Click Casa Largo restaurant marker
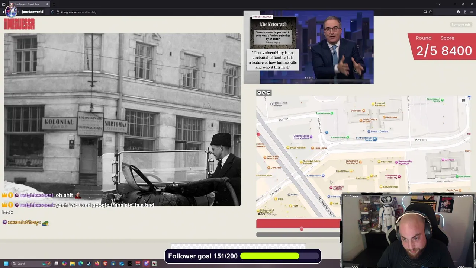 click(312, 148)
